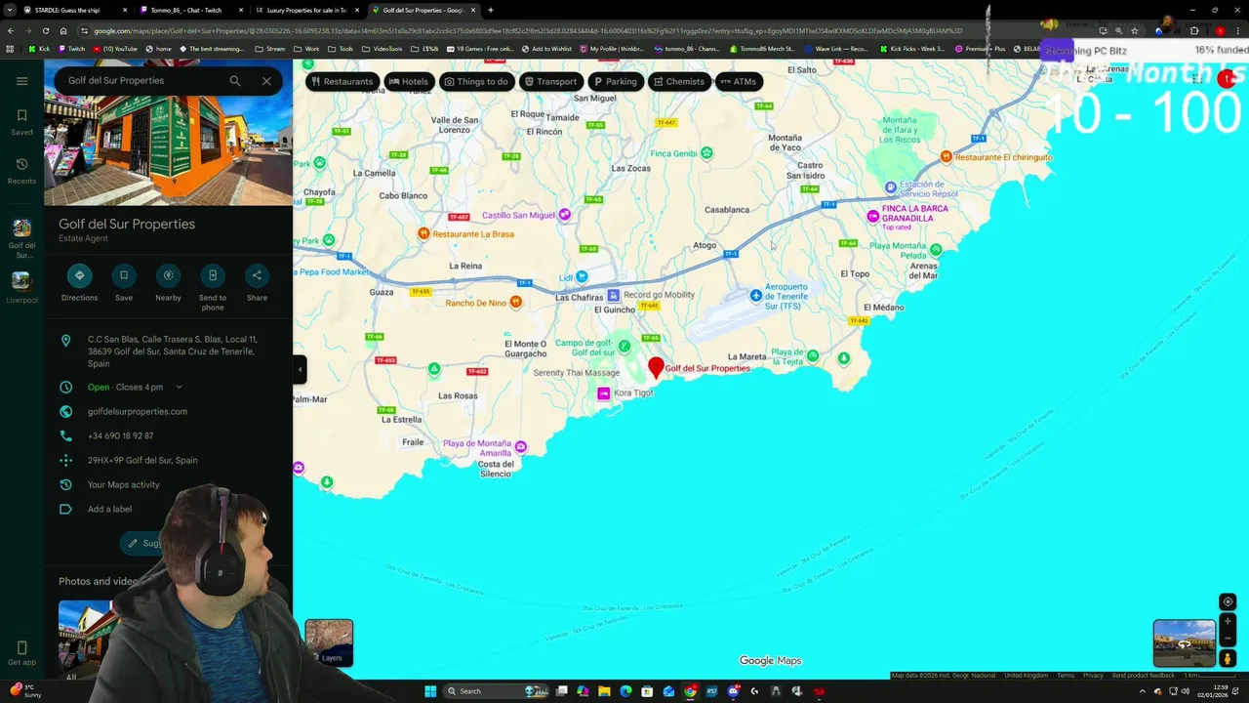Search Nearby this place
The image size is (1249, 703).
168,275
